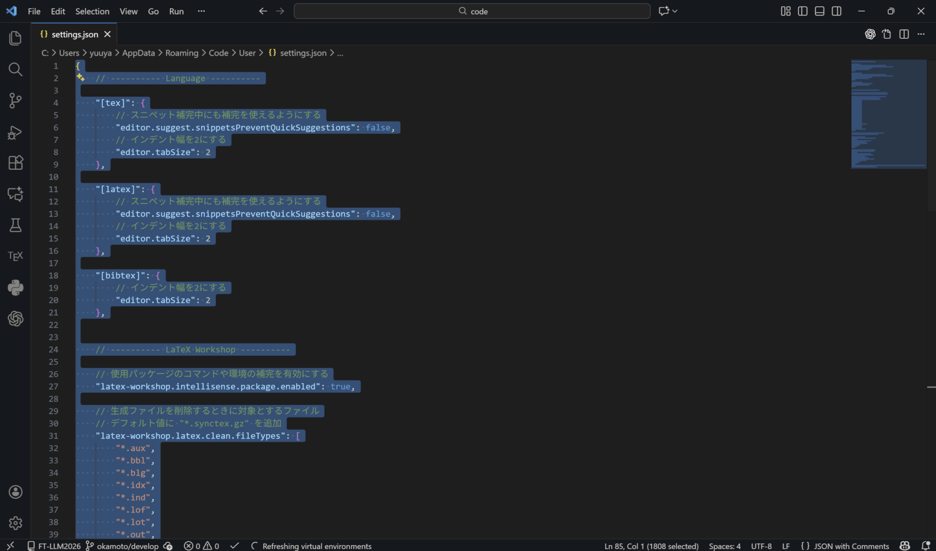Screen dimensions: 936x551
Task: Toggle the primary side bar layout button
Action: (803, 11)
